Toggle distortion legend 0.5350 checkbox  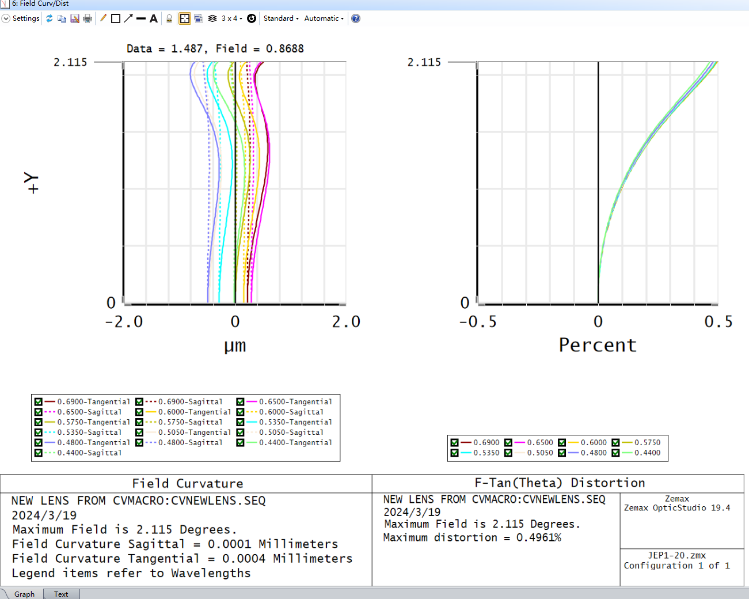[x=455, y=453]
